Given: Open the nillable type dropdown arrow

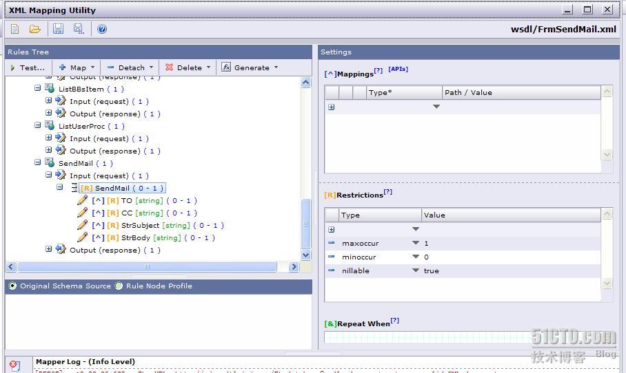Looking at the screenshot, I should click(x=416, y=270).
